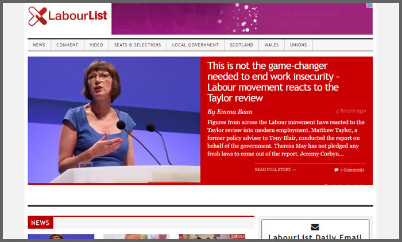Go to Local Government section
Screen dimensions: 402x242
click(195, 45)
